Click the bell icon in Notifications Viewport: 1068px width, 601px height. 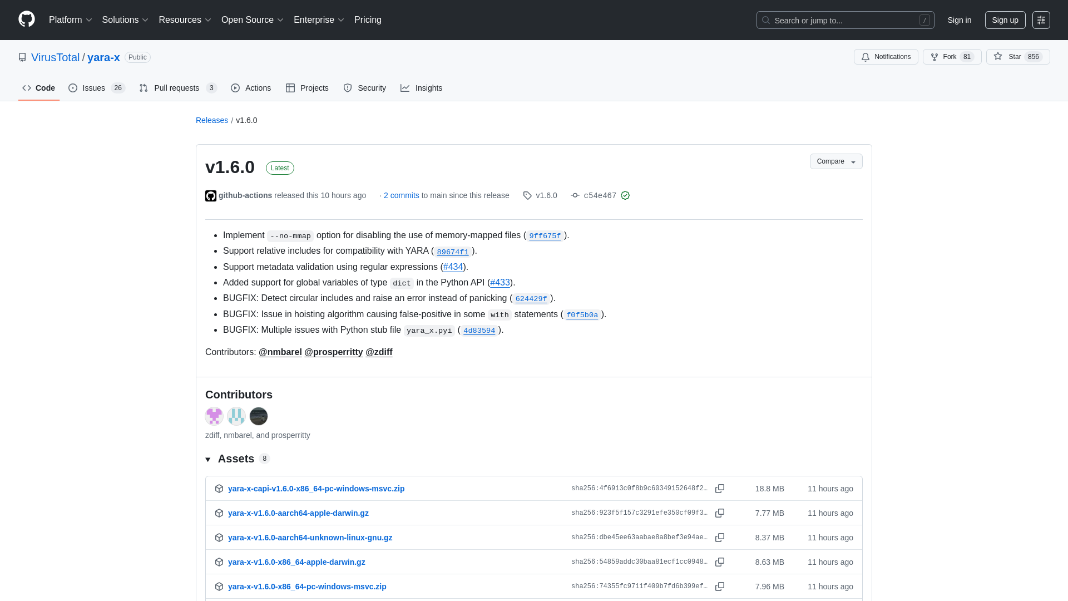coord(866,57)
